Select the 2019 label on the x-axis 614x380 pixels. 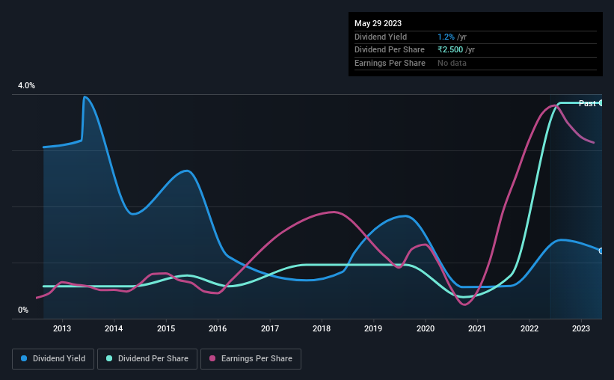(373, 328)
